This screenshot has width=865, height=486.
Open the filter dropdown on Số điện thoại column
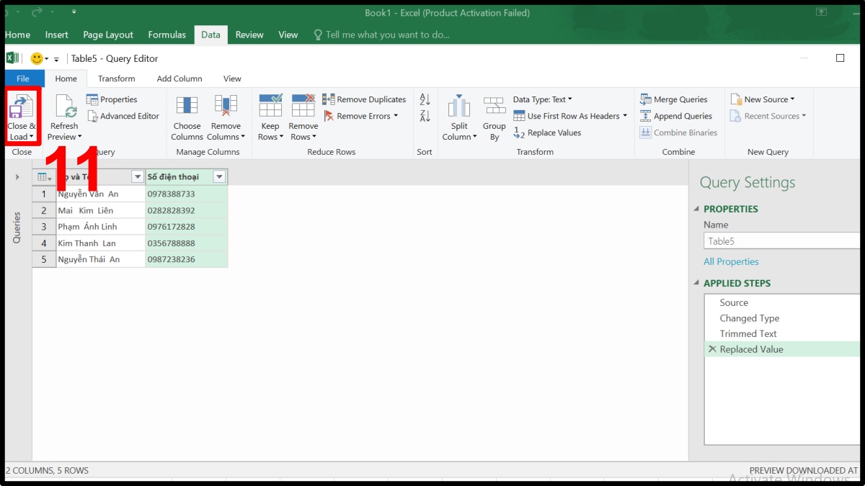click(219, 176)
